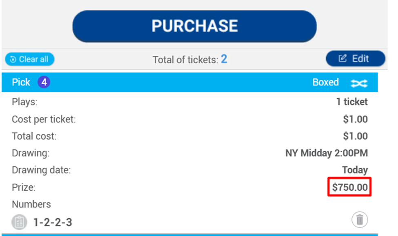Click the Cost per ticket $1.00 amount
Viewport: 398px width, 236px height.
click(x=355, y=119)
